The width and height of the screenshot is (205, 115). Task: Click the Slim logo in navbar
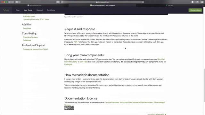pos(6,10)
